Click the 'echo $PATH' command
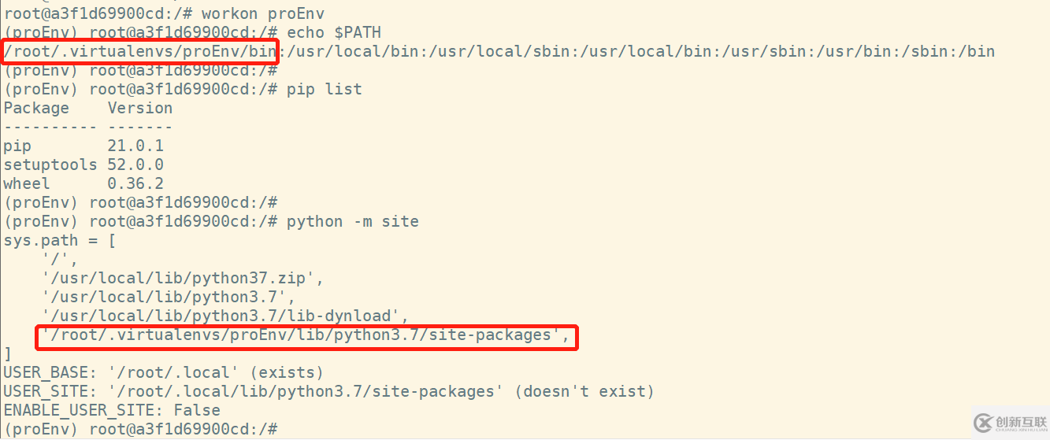 coord(333,32)
